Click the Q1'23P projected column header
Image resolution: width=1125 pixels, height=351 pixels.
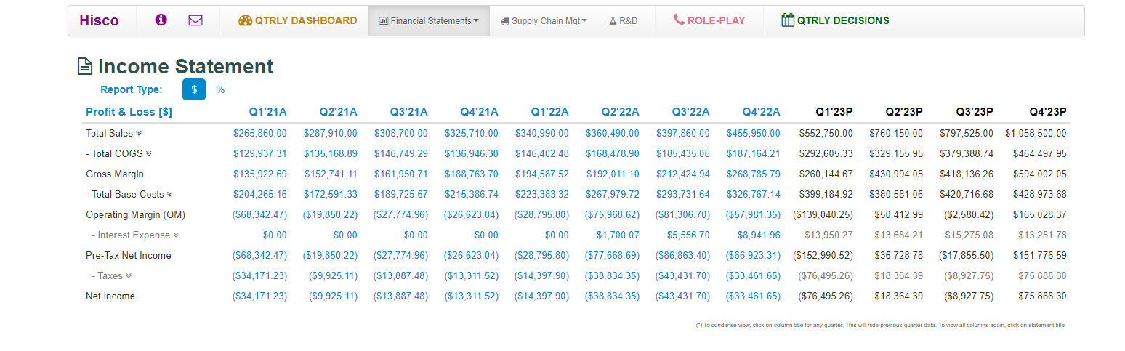click(834, 112)
